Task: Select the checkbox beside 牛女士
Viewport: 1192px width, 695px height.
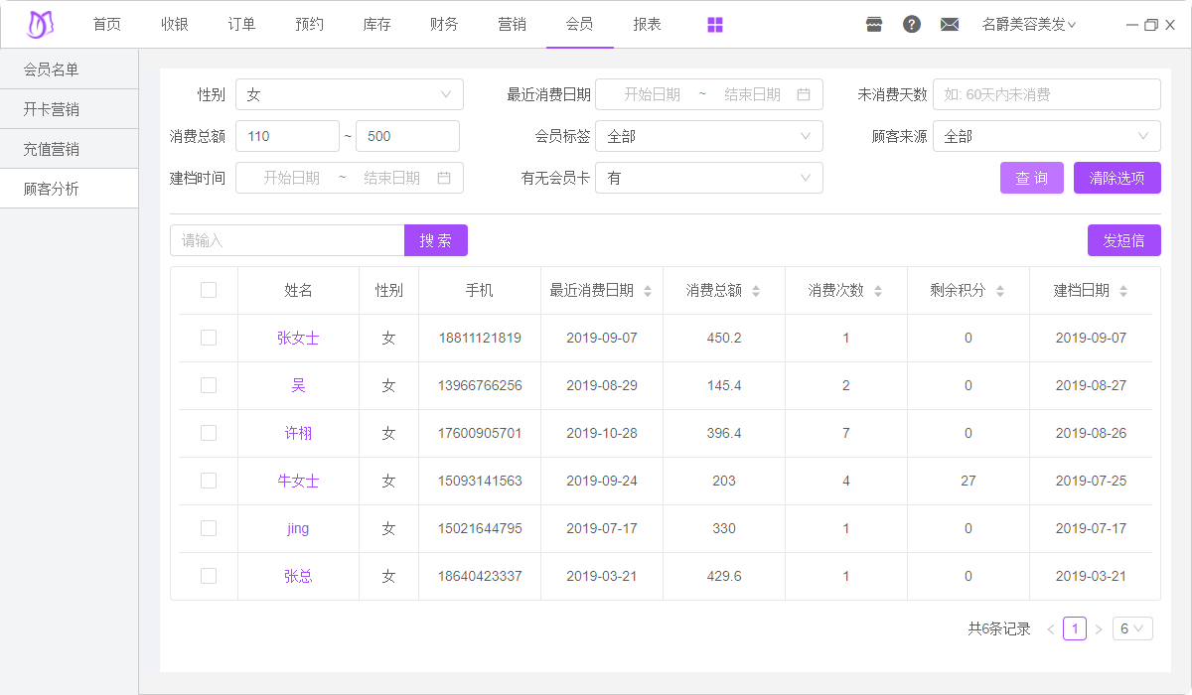Action: [209, 481]
